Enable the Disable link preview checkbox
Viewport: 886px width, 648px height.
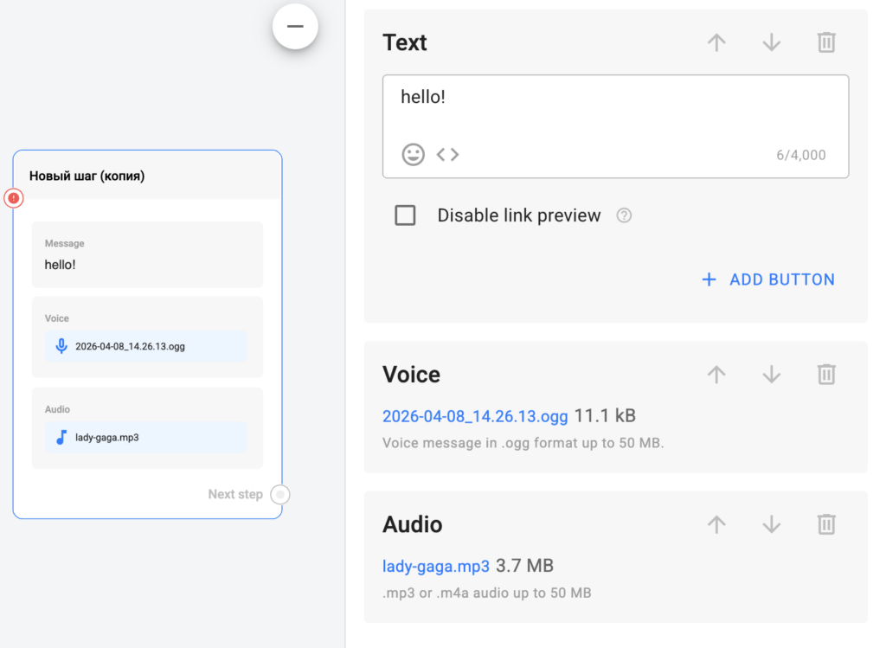pyautogui.click(x=405, y=215)
